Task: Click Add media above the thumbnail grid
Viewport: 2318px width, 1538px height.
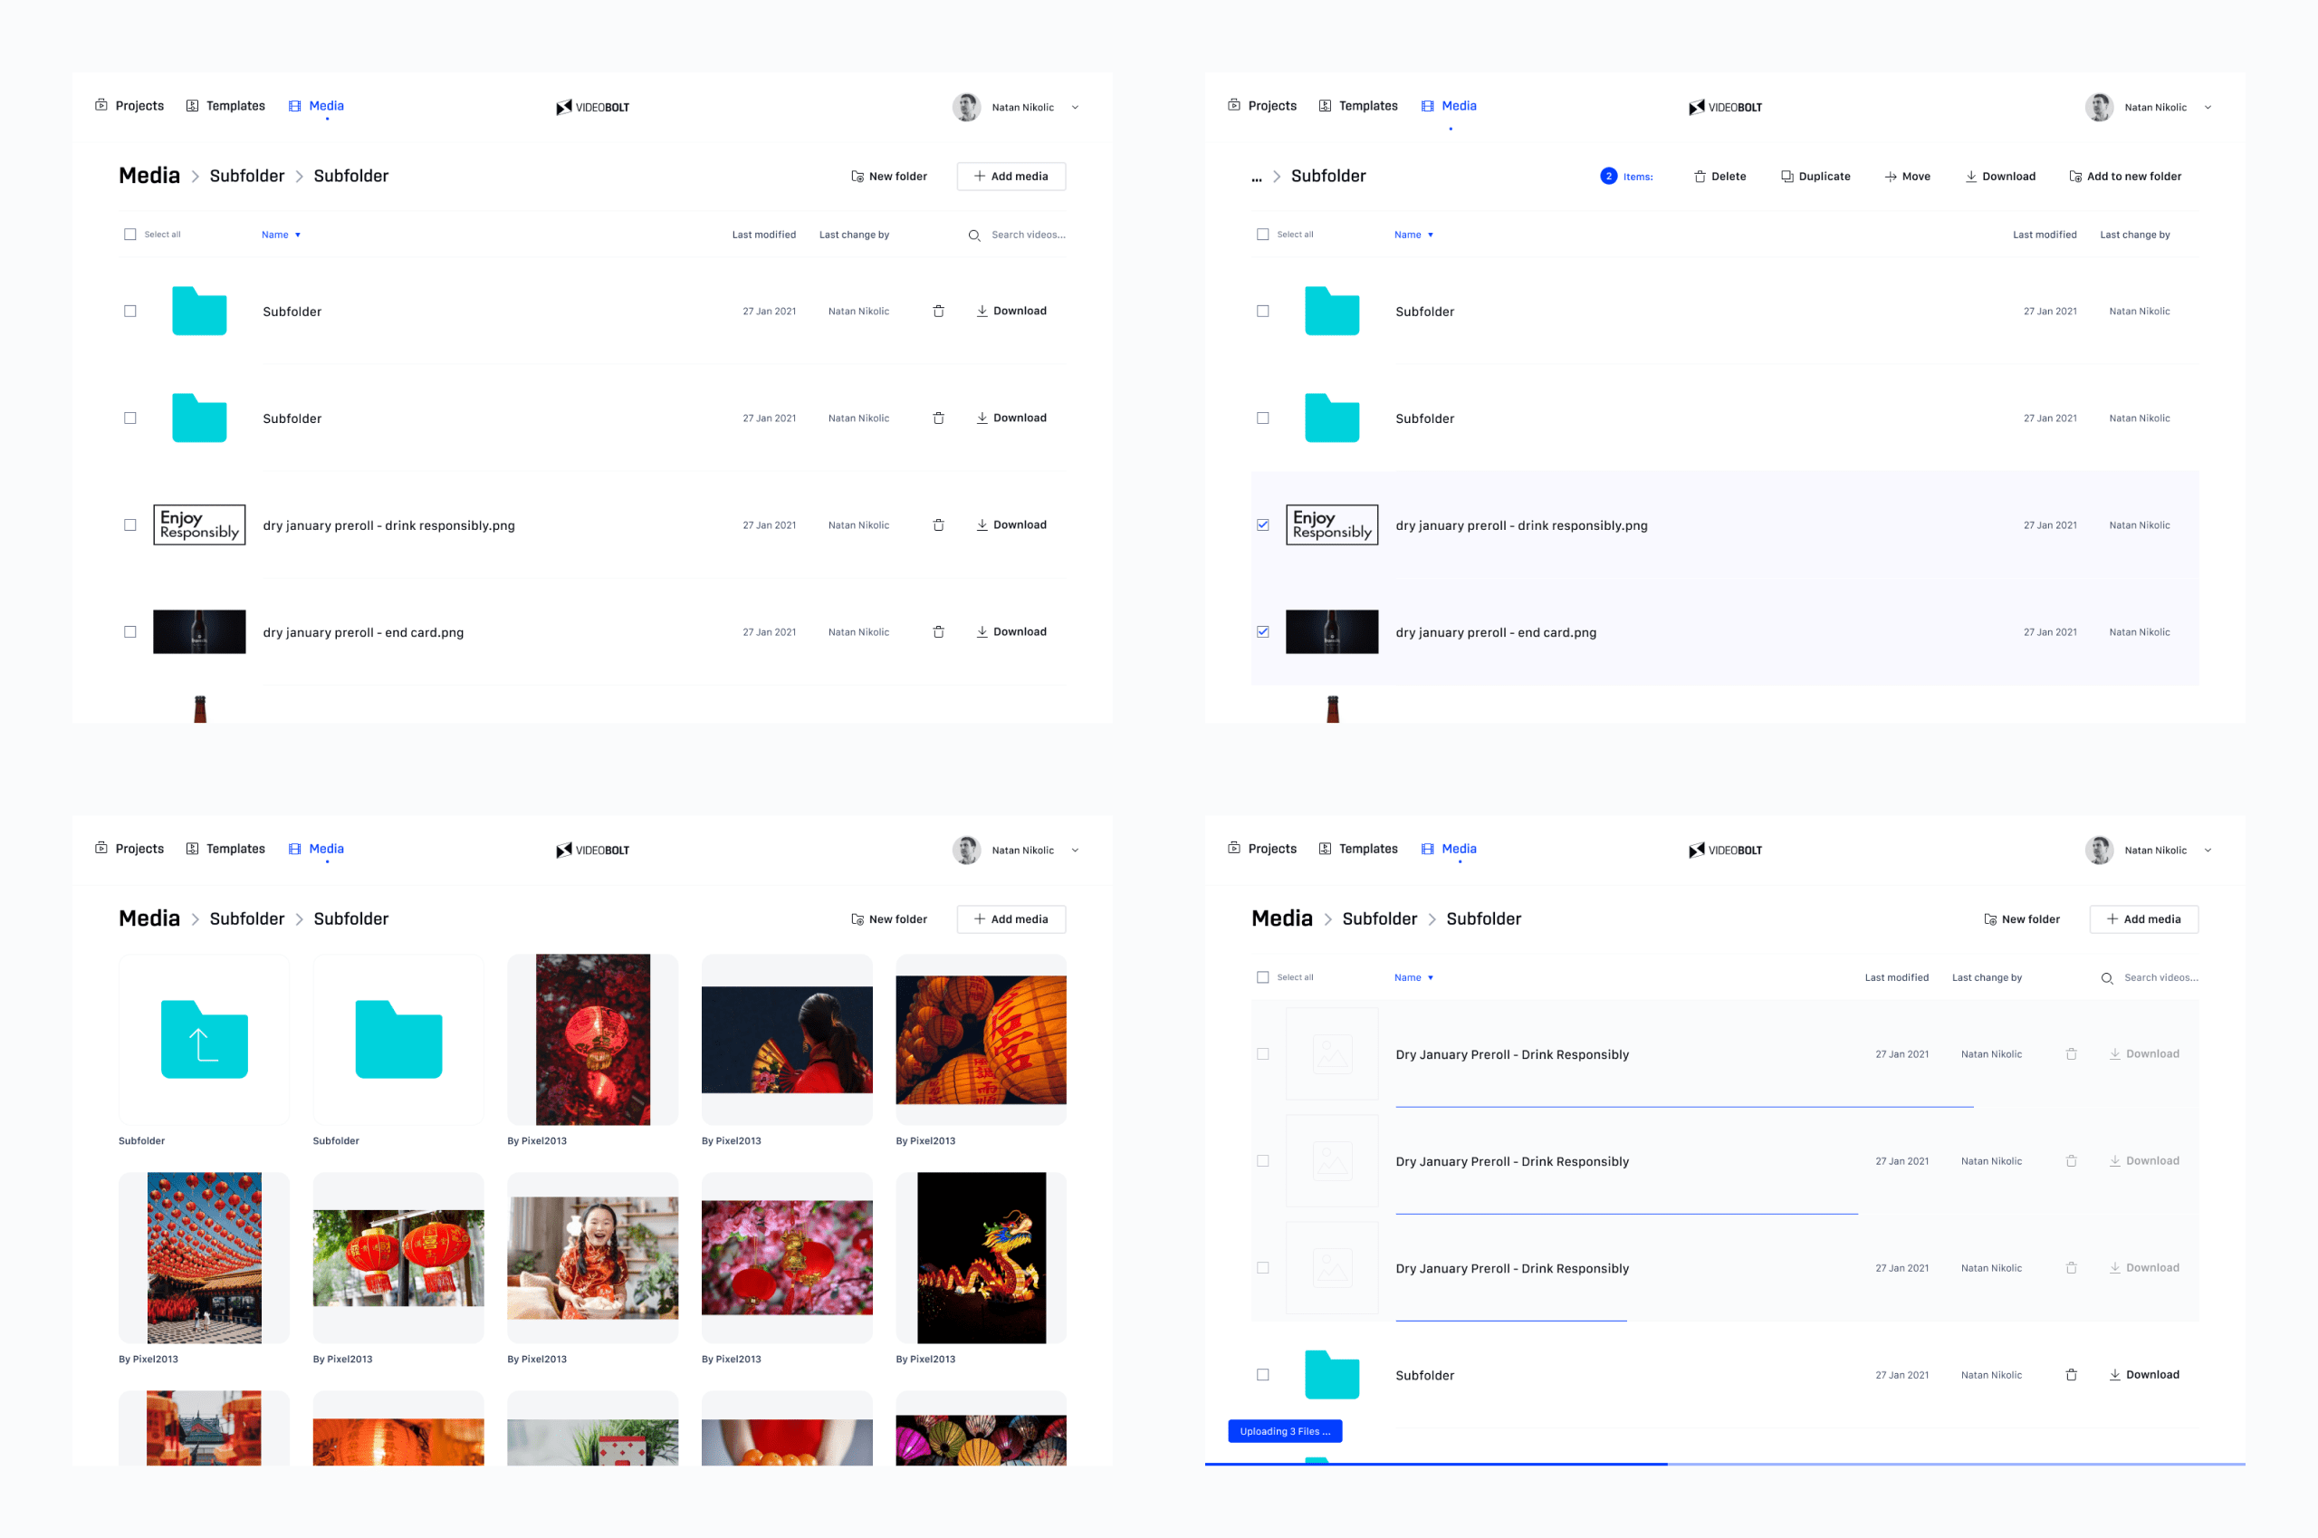Action: click(1010, 919)
